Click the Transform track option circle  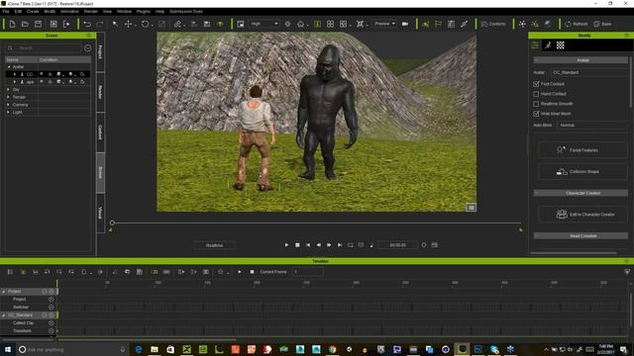pyautogui.click(x=51, y=331)
